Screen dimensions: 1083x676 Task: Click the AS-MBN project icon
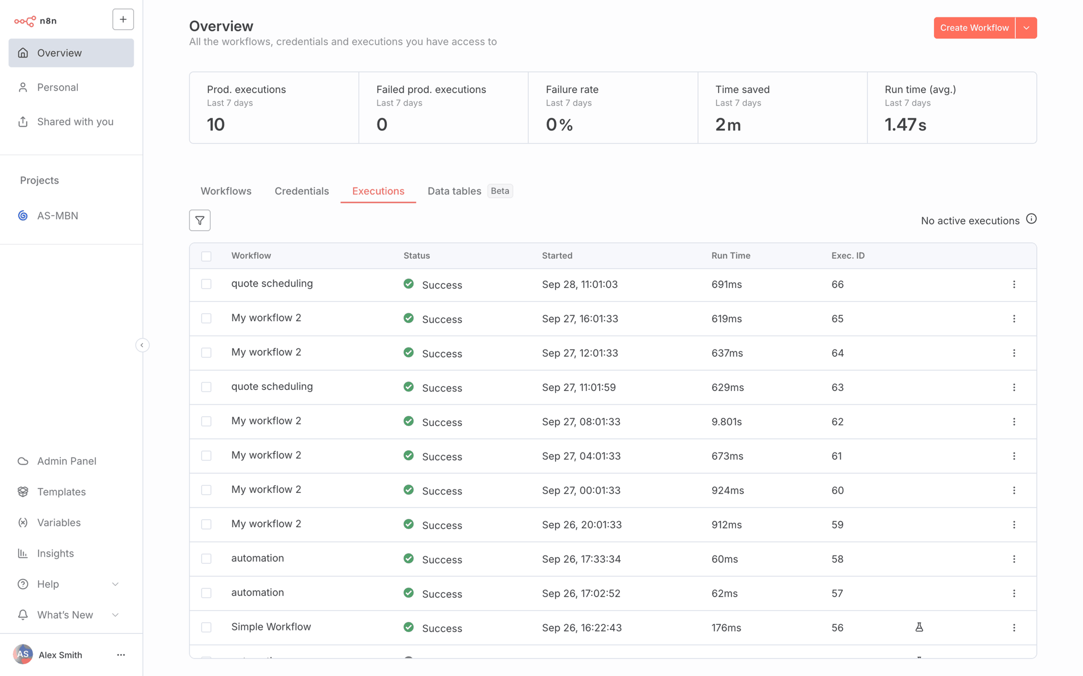coord(23,216)
